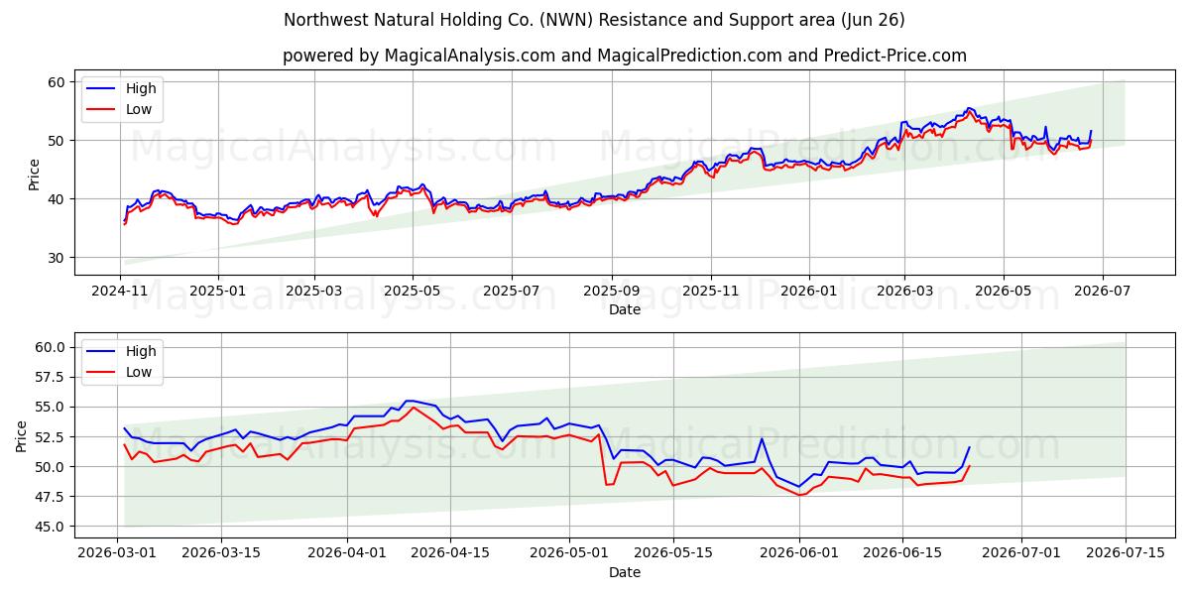Click the 2025-01 date tick label
This screenshot has width=1190, height=595.
218,292
